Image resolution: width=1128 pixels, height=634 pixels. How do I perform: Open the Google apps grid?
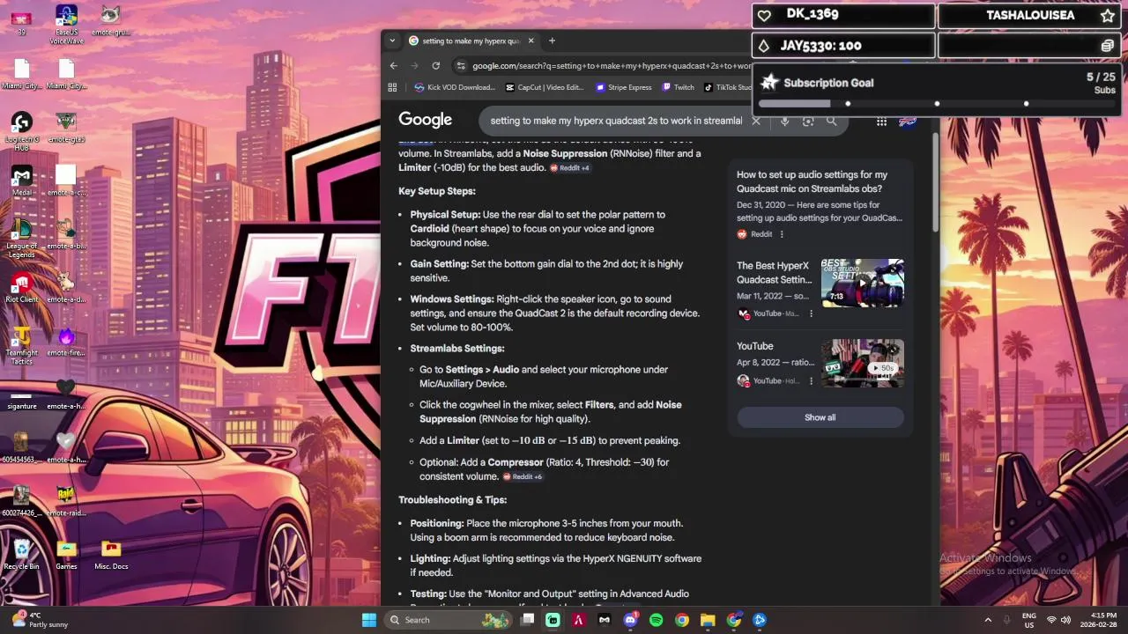click(x=881, y=122)
